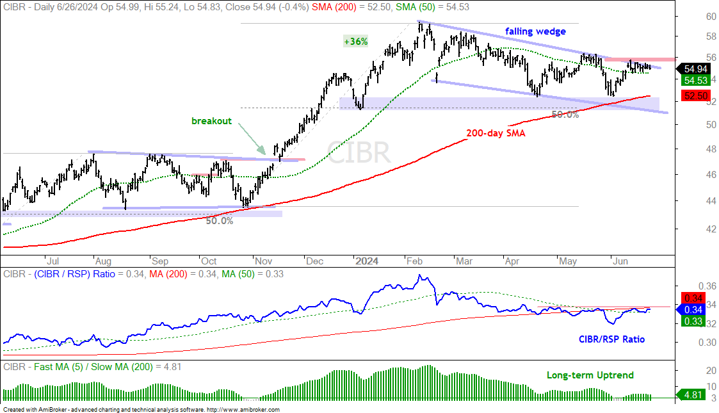Click the green 'breakout' annotation text

[x=211, y=121]
